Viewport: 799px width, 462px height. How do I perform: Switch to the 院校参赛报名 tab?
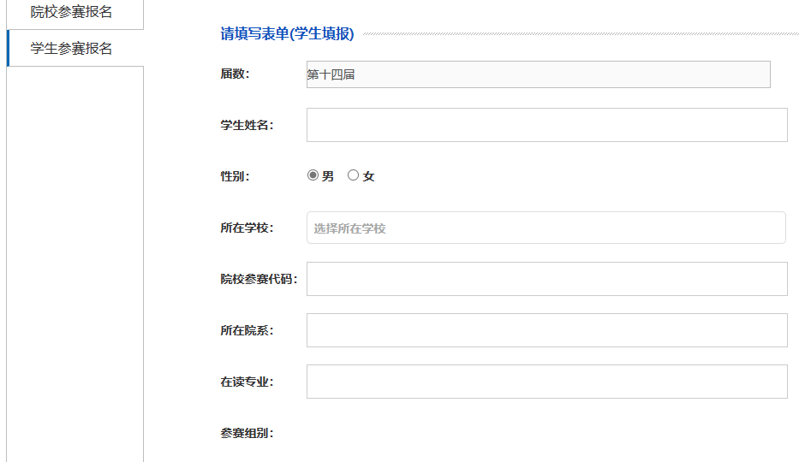click(72, 13)
